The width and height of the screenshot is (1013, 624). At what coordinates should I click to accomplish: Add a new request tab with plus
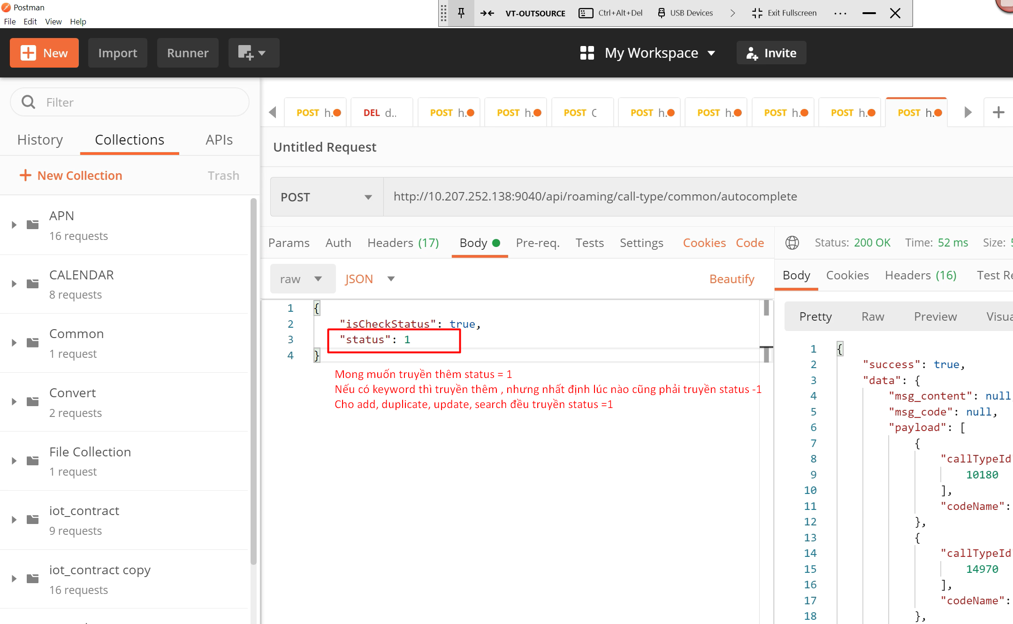[x=998, y=112]
